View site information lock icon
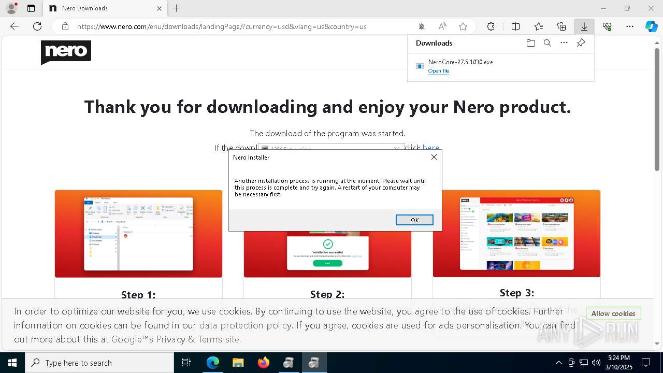The width and height of the screenshot is (663, 373). [65, 26]
